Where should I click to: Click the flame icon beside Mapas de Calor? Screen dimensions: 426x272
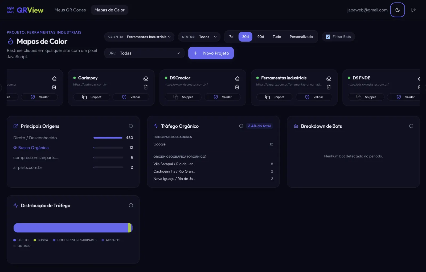(x=10, y=41)
